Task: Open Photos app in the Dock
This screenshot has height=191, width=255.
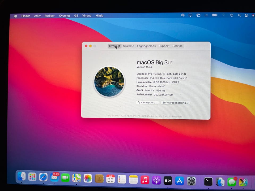Action: (x=88, y=178)
